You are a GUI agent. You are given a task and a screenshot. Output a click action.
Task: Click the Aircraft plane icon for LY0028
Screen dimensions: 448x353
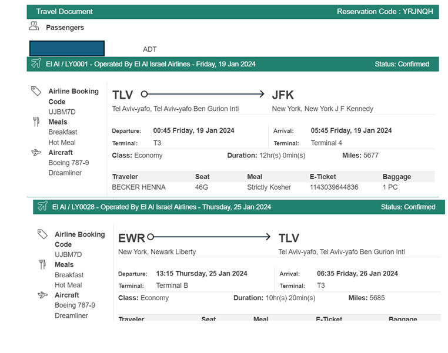coord(42,295)
